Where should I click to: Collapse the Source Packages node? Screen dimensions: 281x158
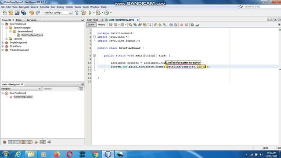pyautogui.click(x=7, y=28)
